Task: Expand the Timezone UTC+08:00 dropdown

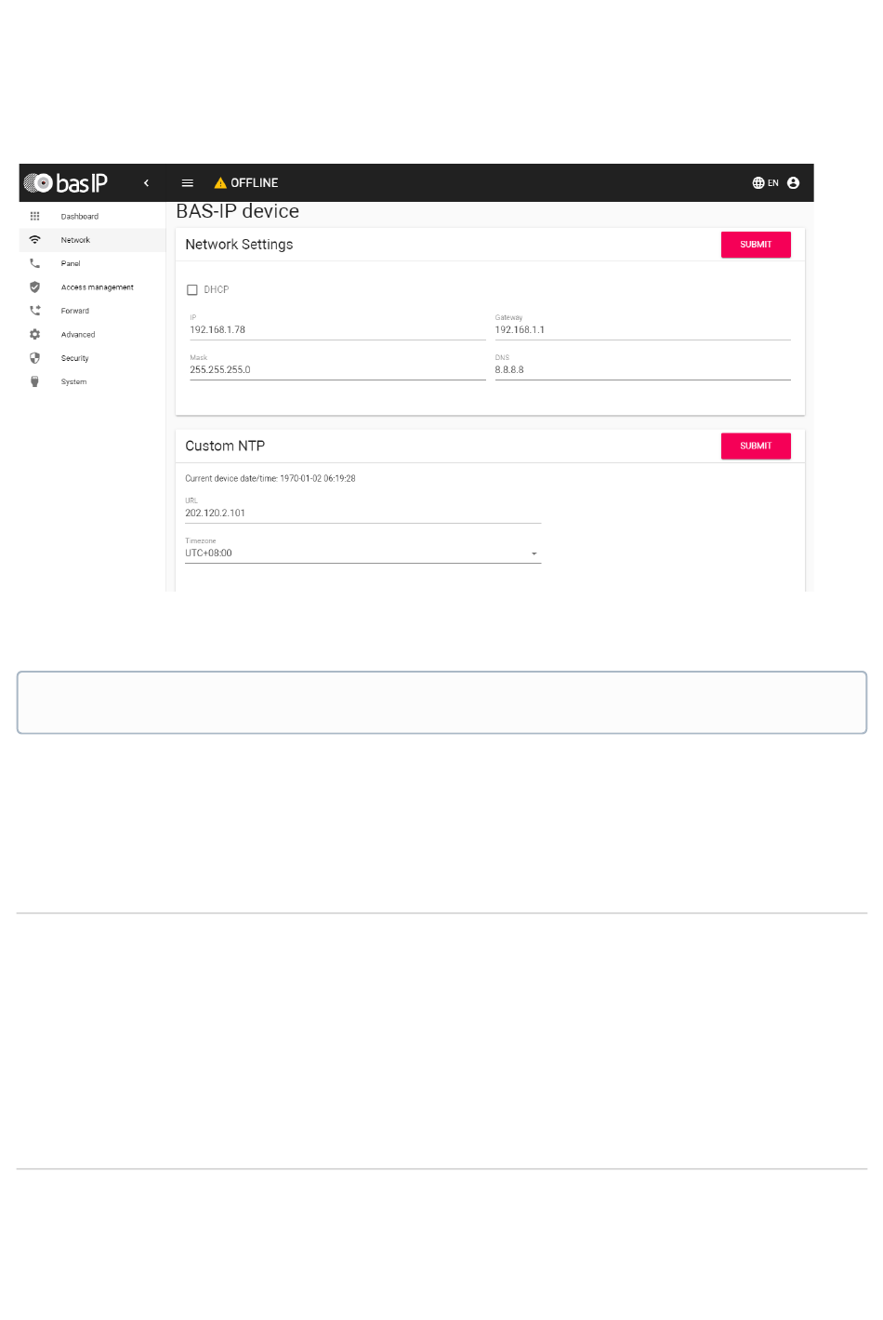Action: pos(362,553)
